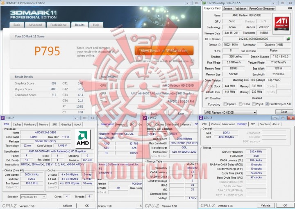Click the Close button in GPU-Z

pos(284,112)
